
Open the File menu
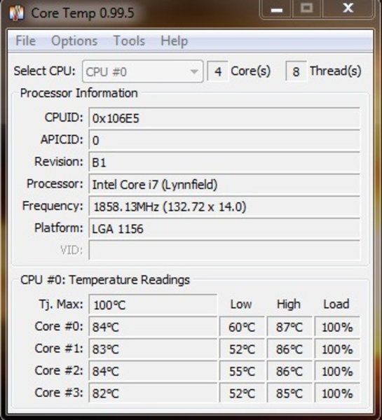point(25,41)
